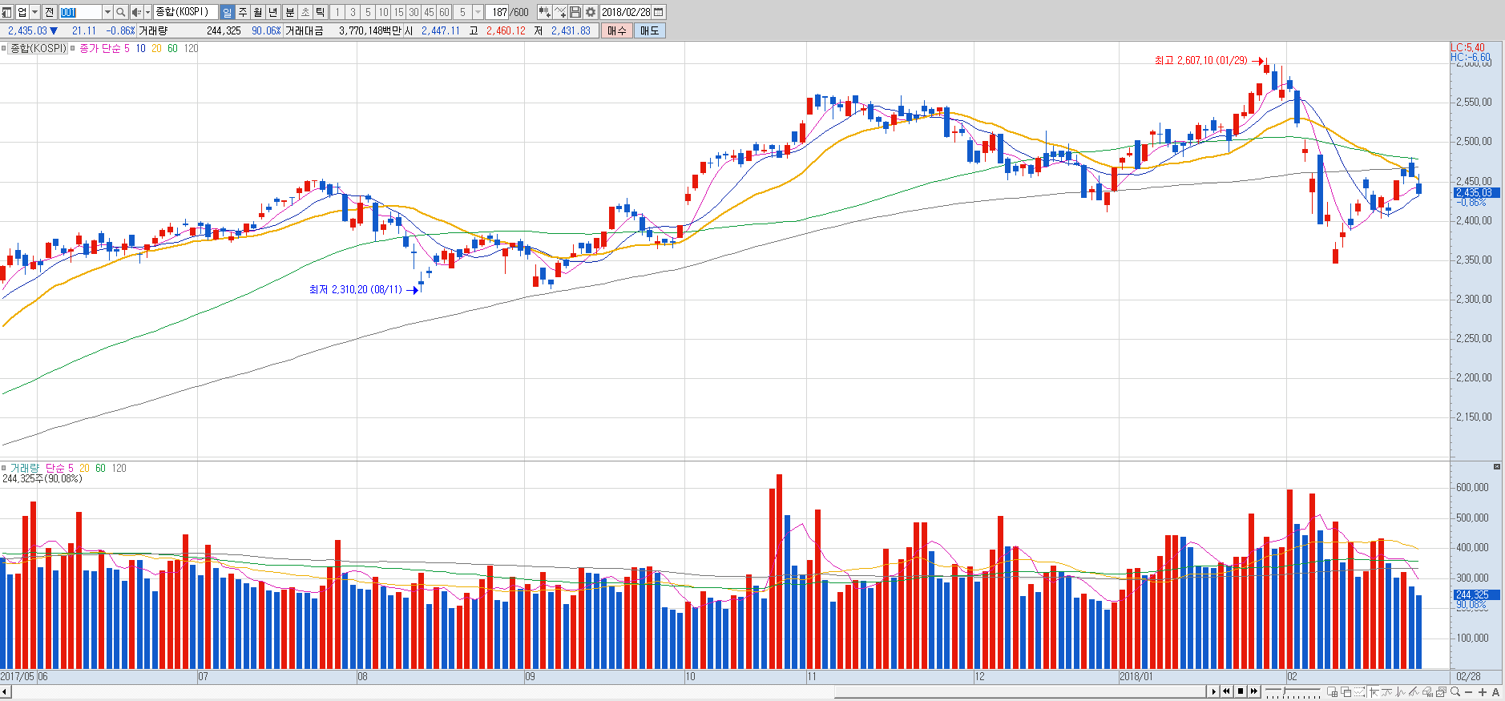Open the tick interval dropdown after 5
1505x701 pixels.
478,12
